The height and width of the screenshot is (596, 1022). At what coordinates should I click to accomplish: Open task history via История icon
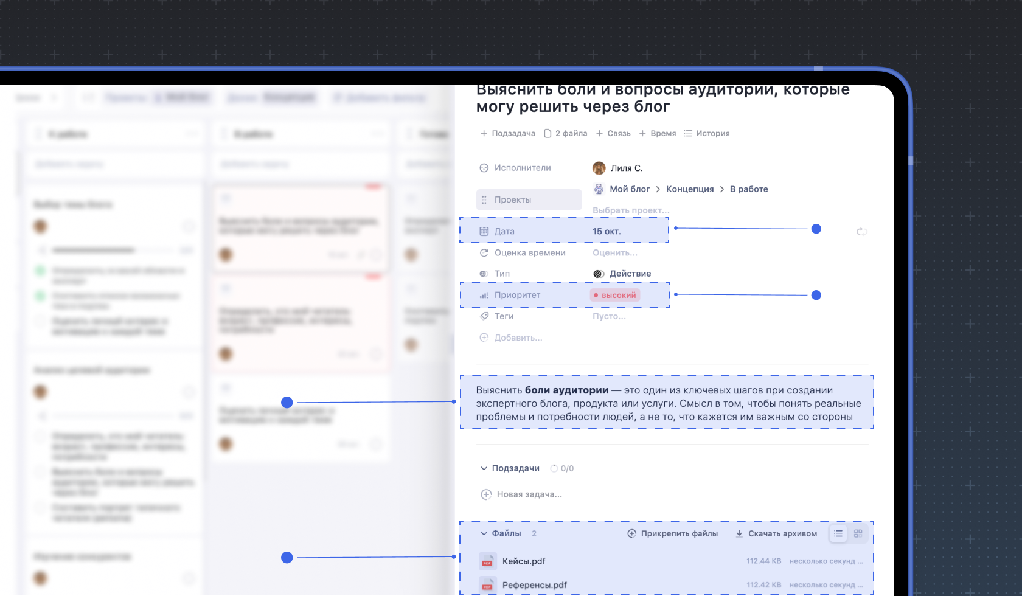[688, 133]
